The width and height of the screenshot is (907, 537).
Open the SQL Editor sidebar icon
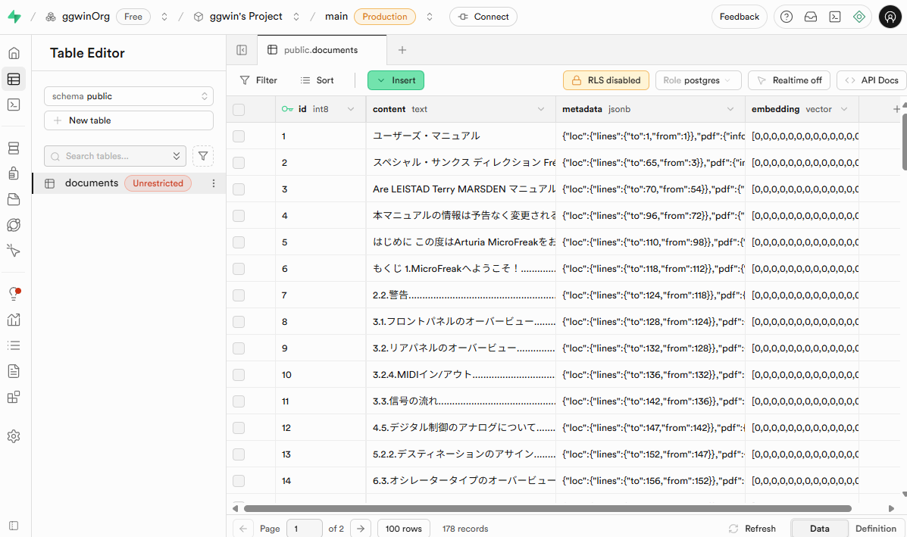point(14,105)
